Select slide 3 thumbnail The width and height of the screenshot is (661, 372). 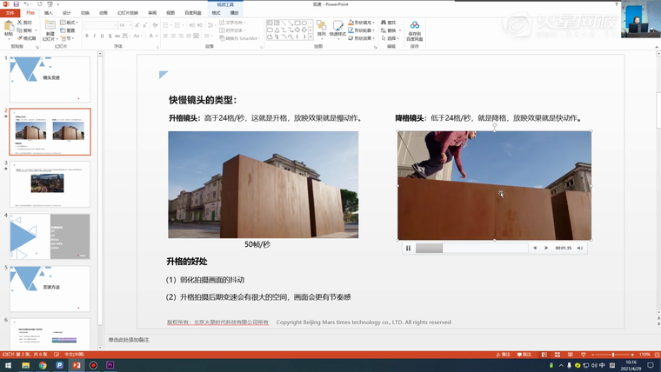pos(50,183)
